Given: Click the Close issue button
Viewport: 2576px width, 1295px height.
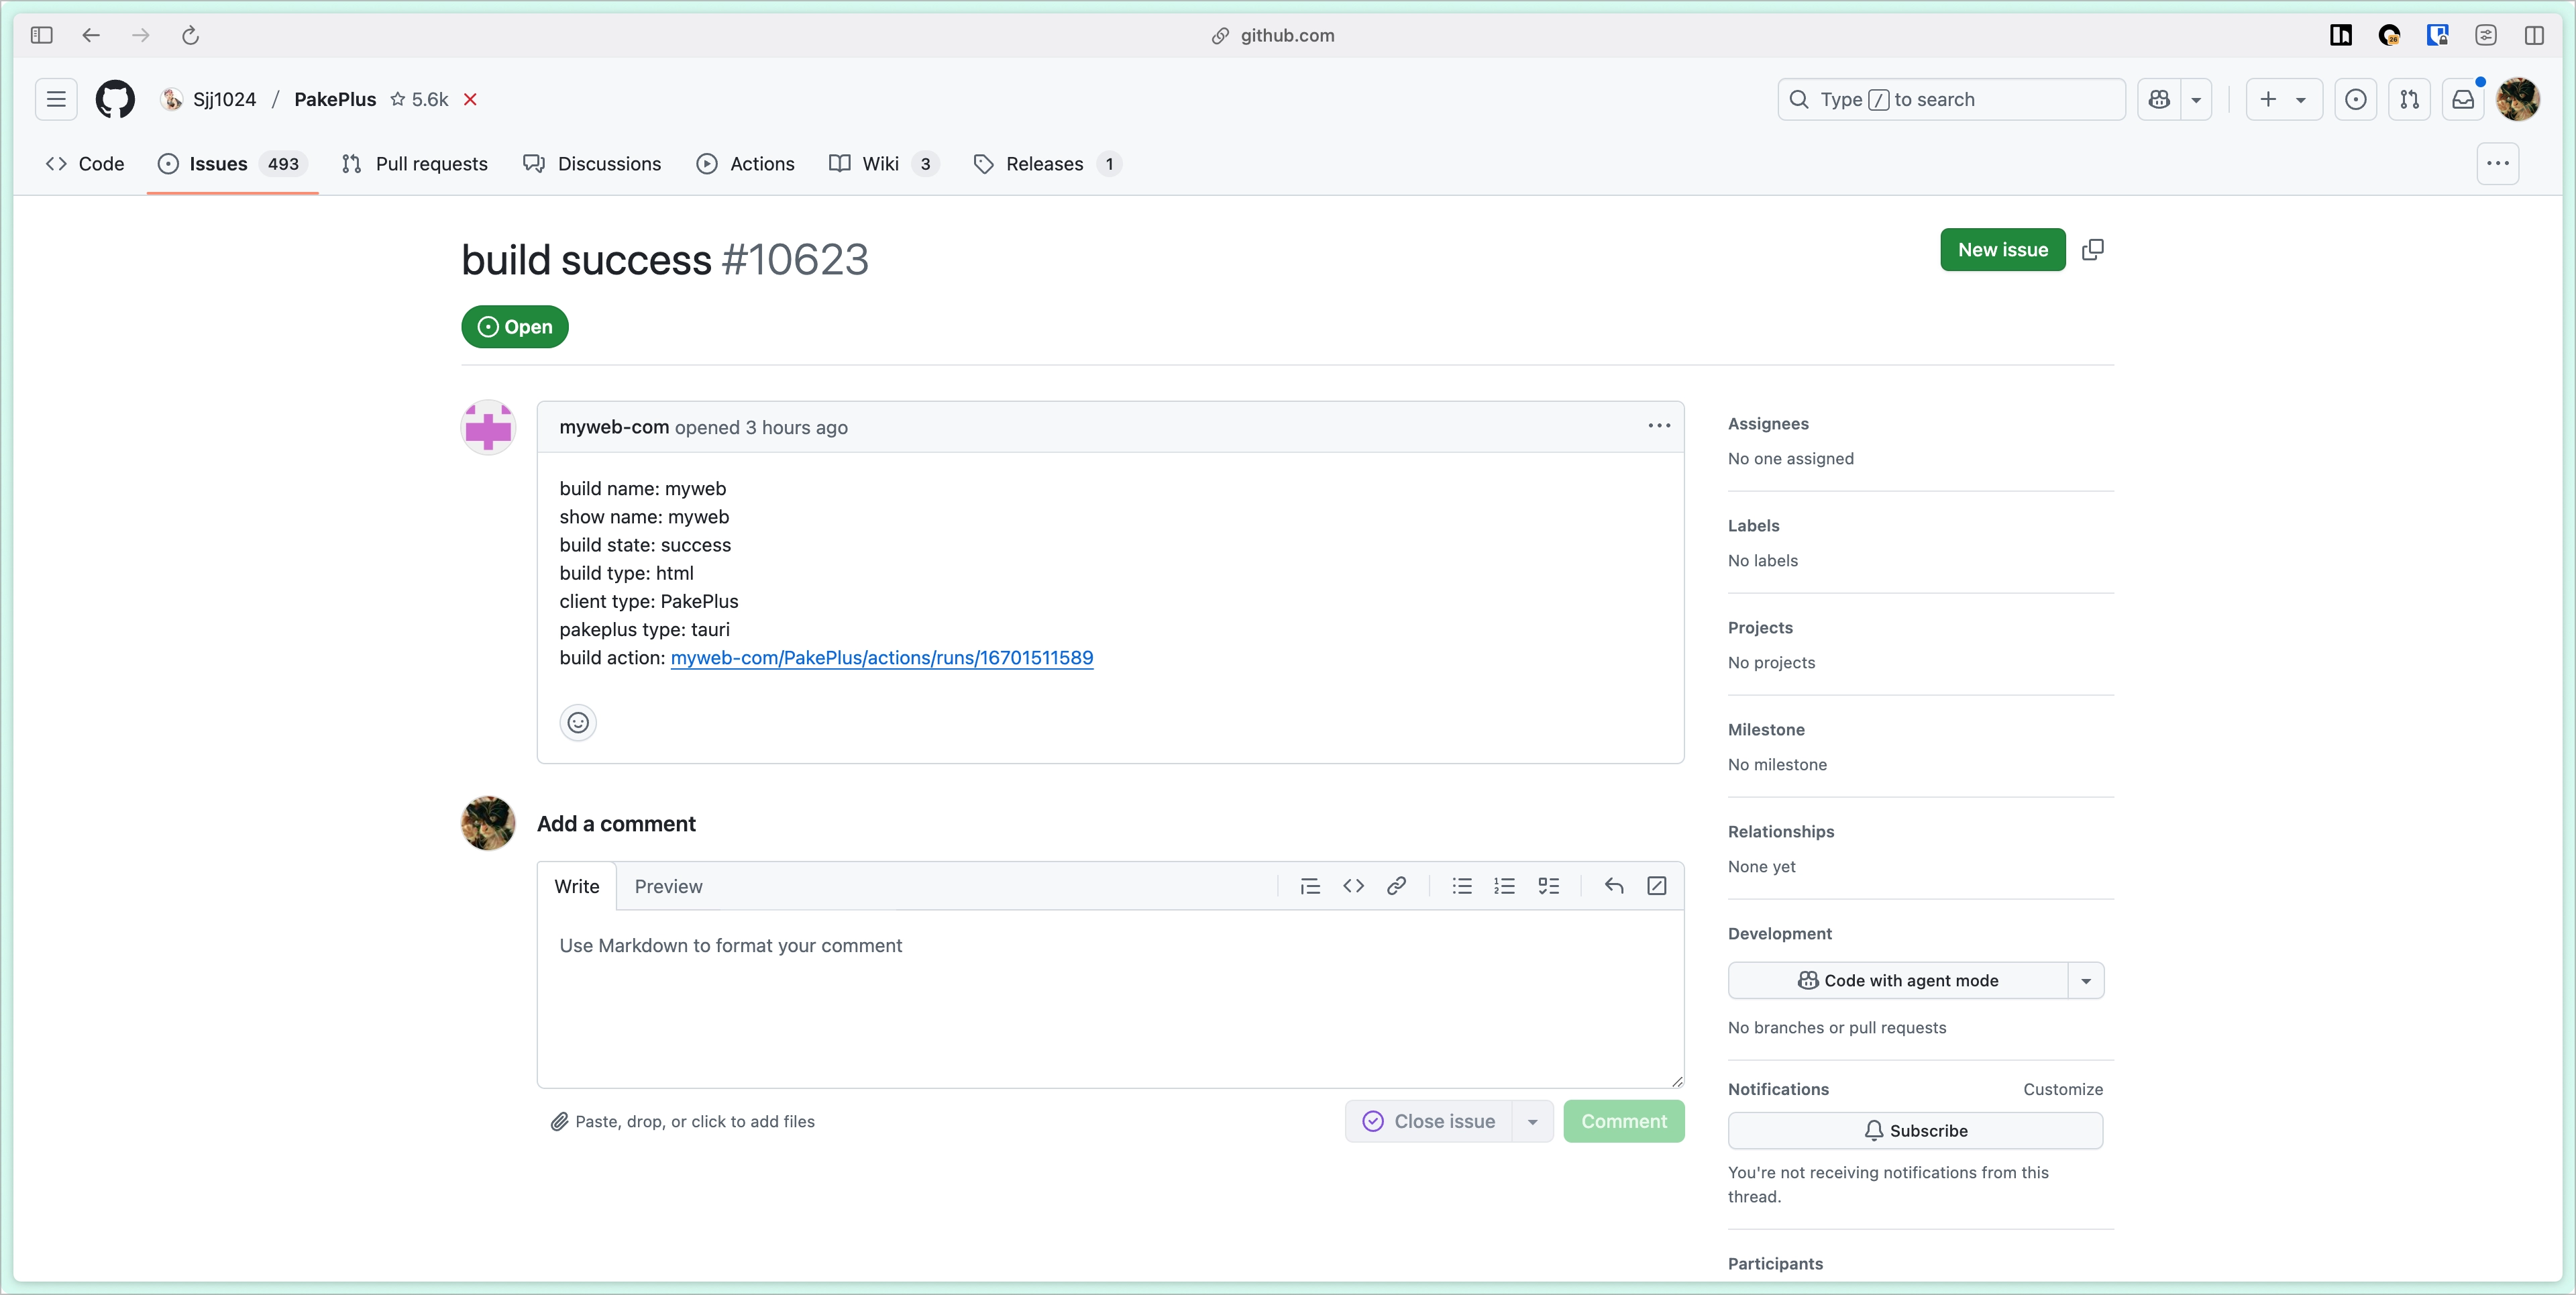Looking at the screenshot, I should coord(1429,1121).
